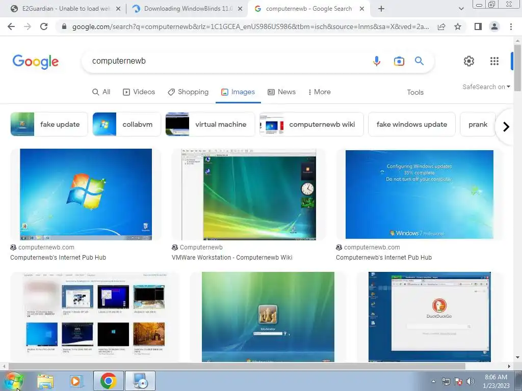Share this page via share icon
Viewport: 522px width, 391px height.
click(441, 26)
